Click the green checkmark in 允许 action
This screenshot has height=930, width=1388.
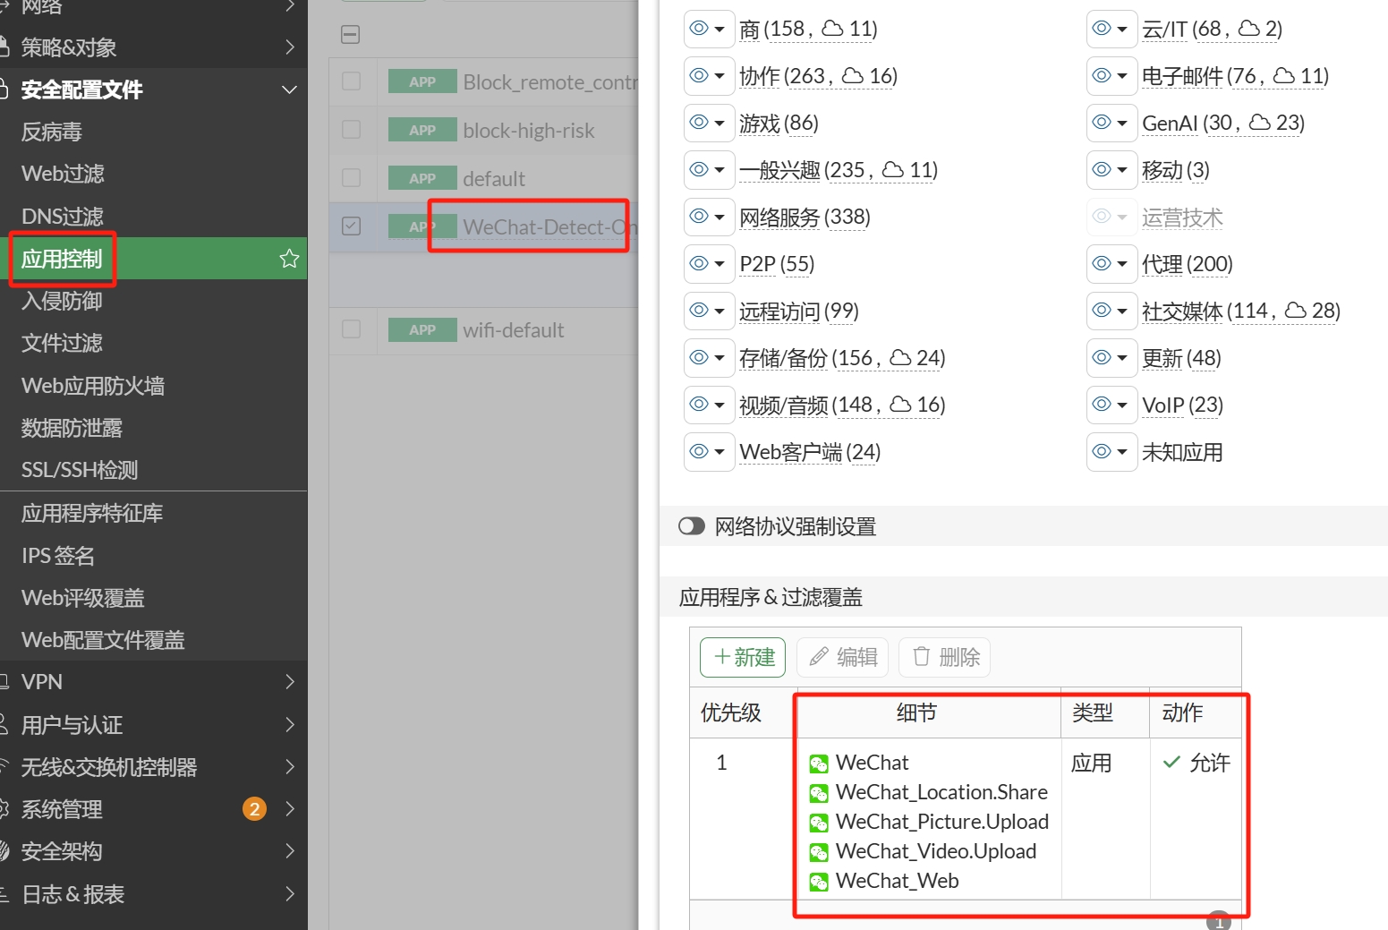pyautogui.click(x=1171, y=763)
